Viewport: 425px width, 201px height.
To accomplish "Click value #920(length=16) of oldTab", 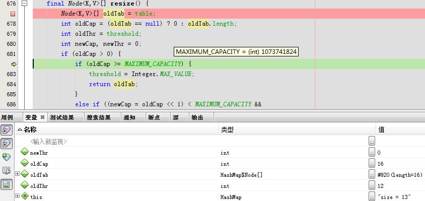I will point(400,175).
